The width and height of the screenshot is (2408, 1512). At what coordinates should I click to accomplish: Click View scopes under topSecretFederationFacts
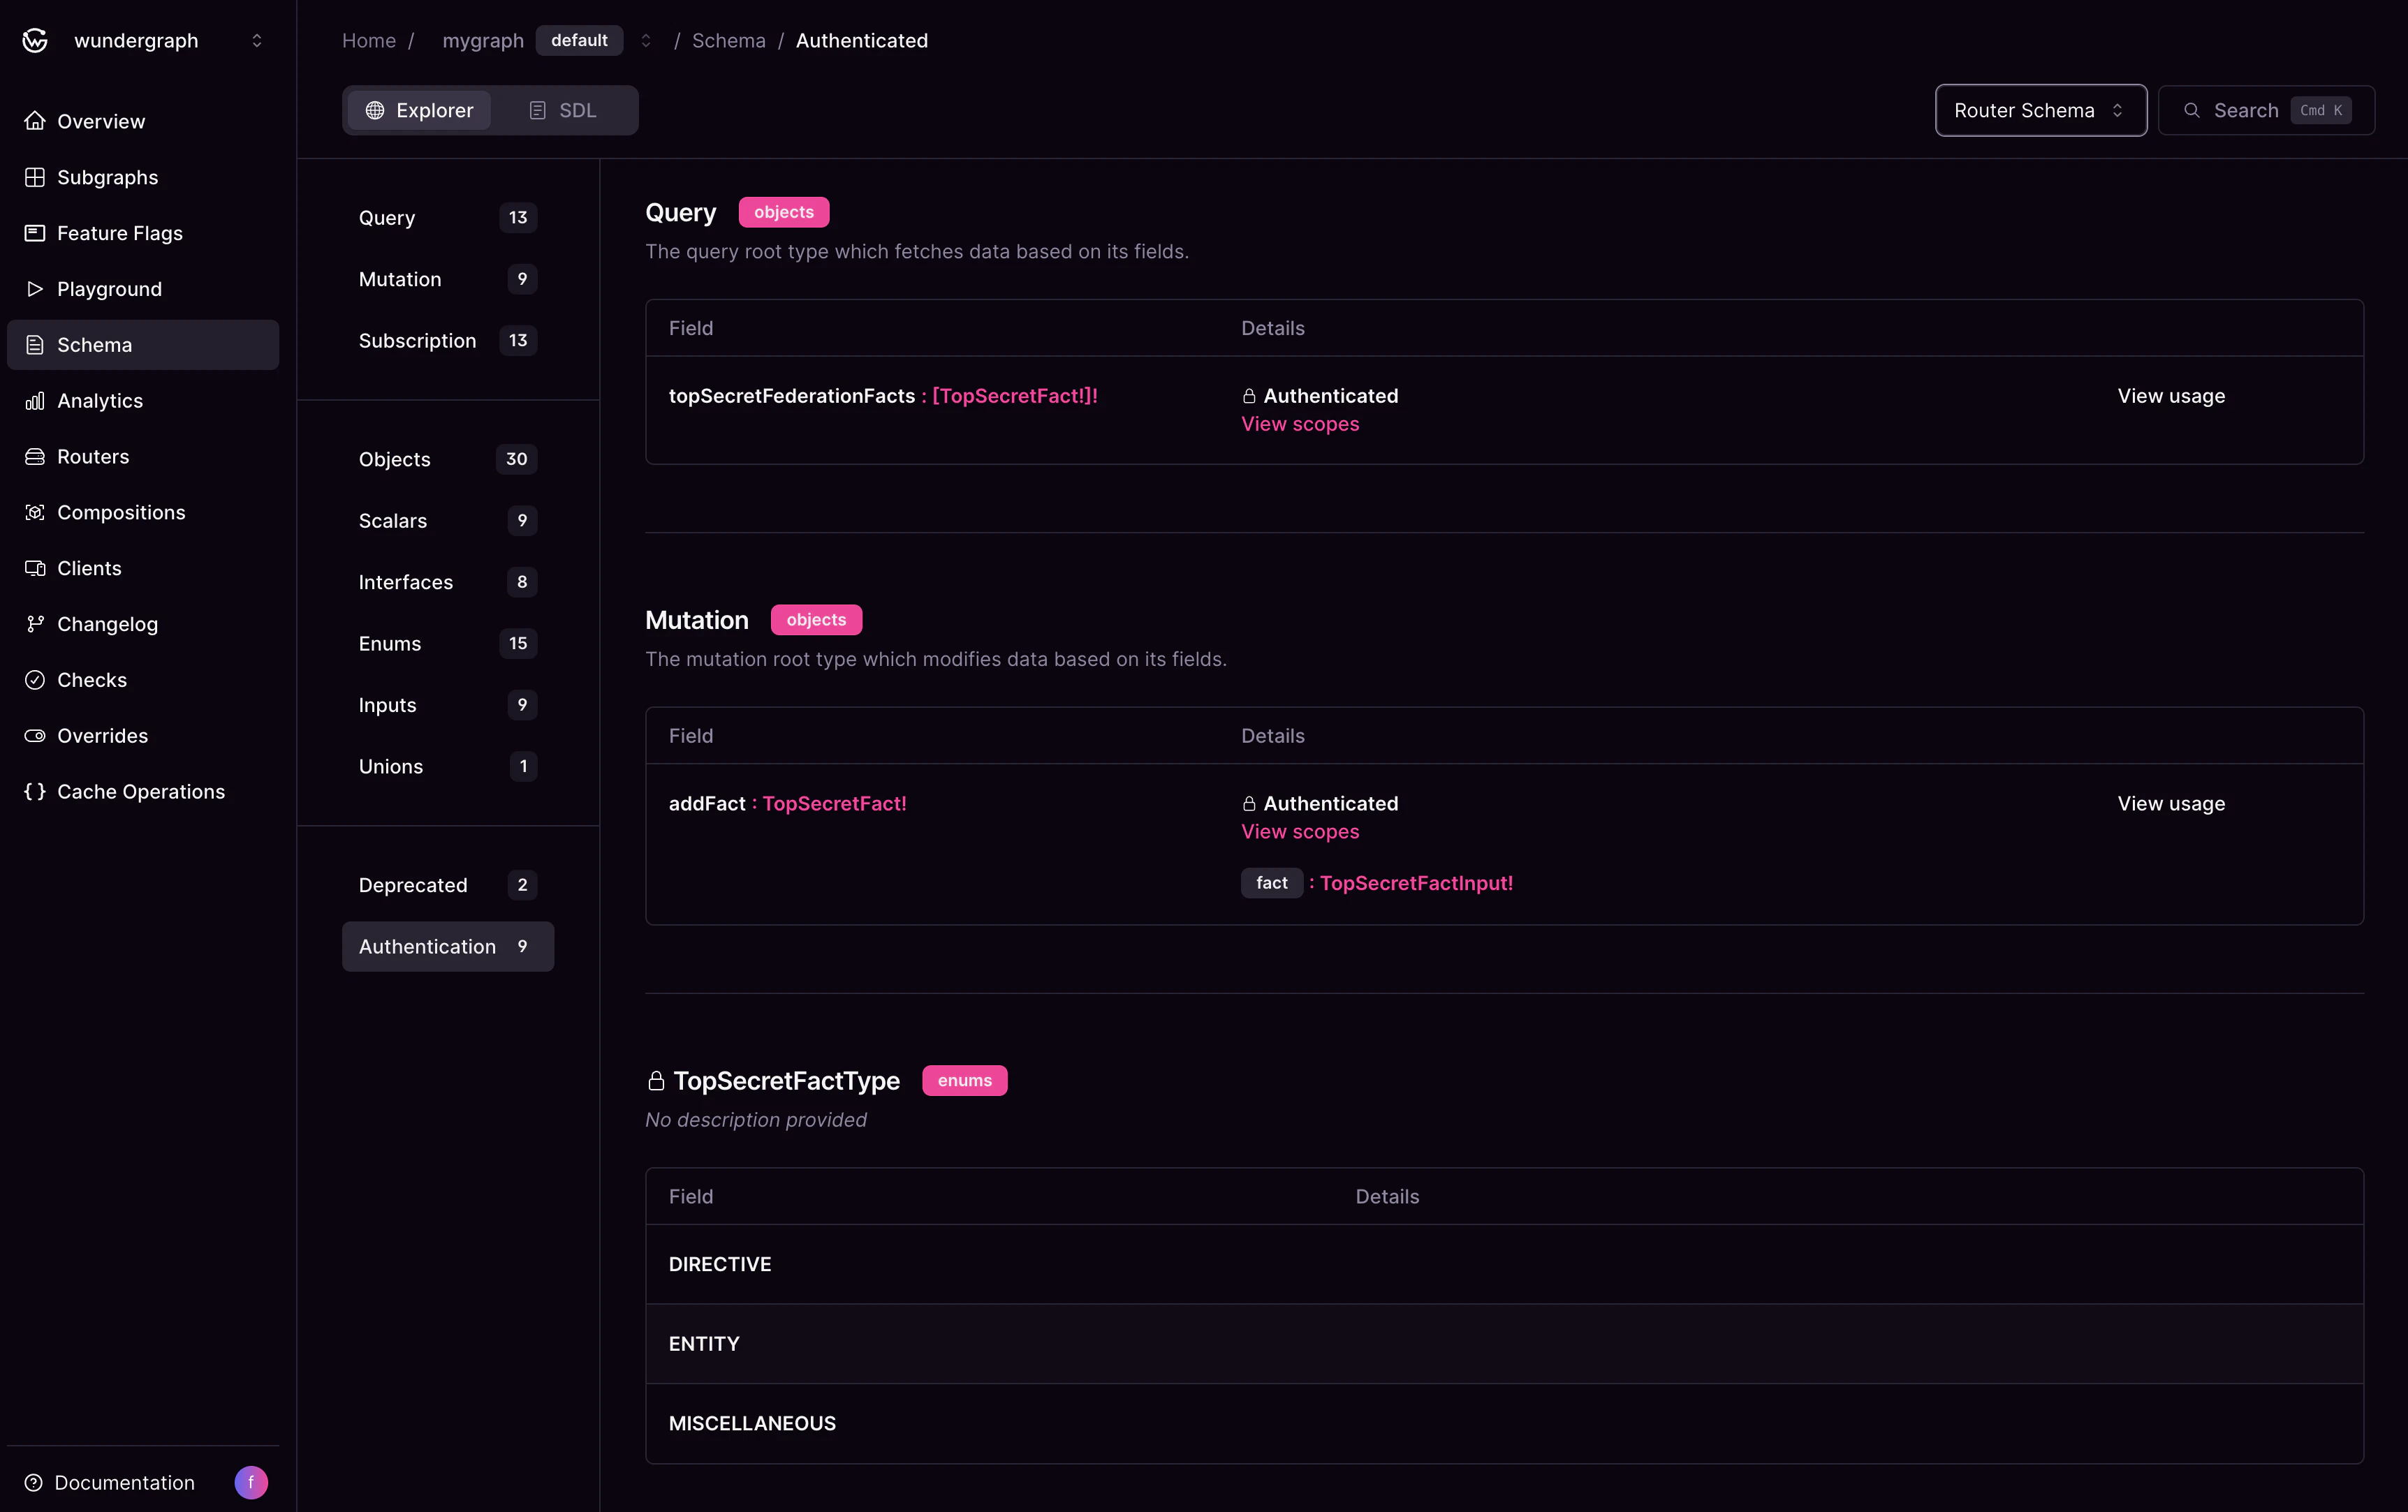point(1300,424)
